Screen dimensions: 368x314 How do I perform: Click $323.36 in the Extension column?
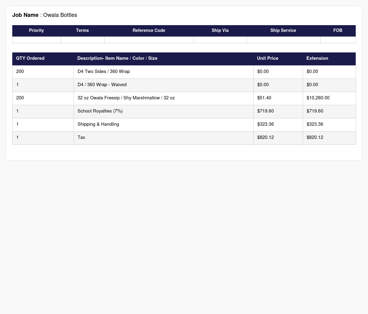click(x=315, y=124)
